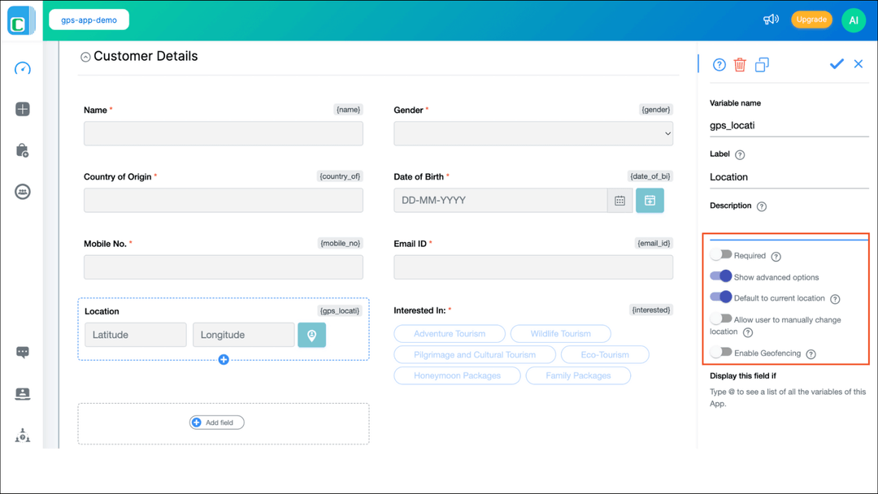This screenshot has height=494, width=878.
Task: Open the AI profile avatar menu
Action: tap(854, 19)
